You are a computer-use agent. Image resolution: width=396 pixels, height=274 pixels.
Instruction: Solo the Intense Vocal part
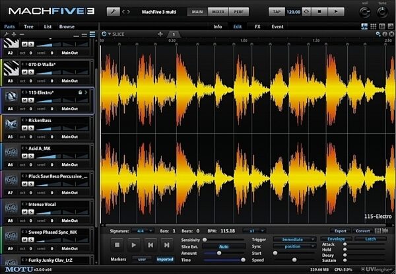pos(31,212)
